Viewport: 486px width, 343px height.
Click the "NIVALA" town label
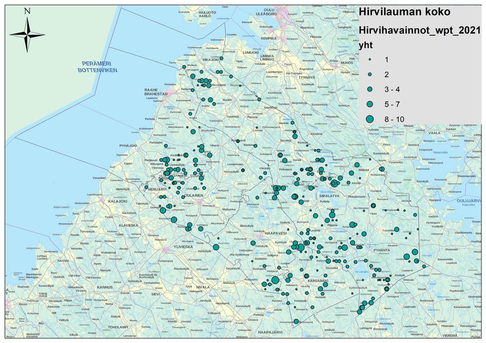[x=203, y=287]
